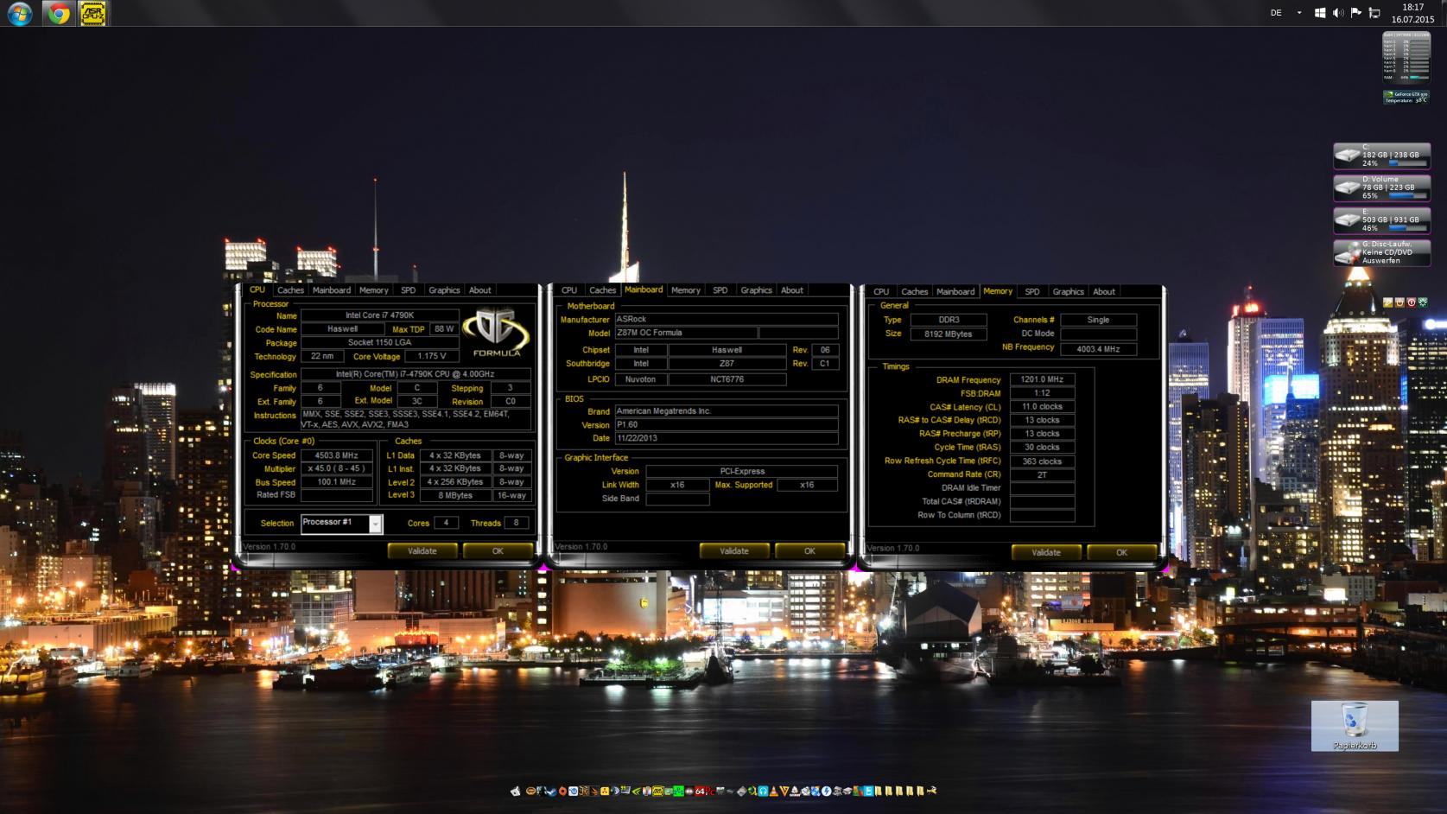The width and height of the screenshot is (1447, 814).
Task: Switch to Mainboard tab in CPU window
Action: tap(332, 290)
